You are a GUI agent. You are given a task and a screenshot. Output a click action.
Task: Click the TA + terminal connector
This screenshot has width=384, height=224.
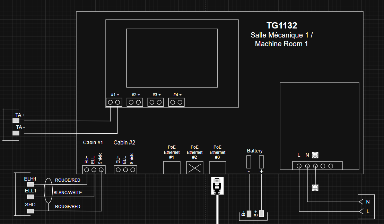tap(16, 121)
